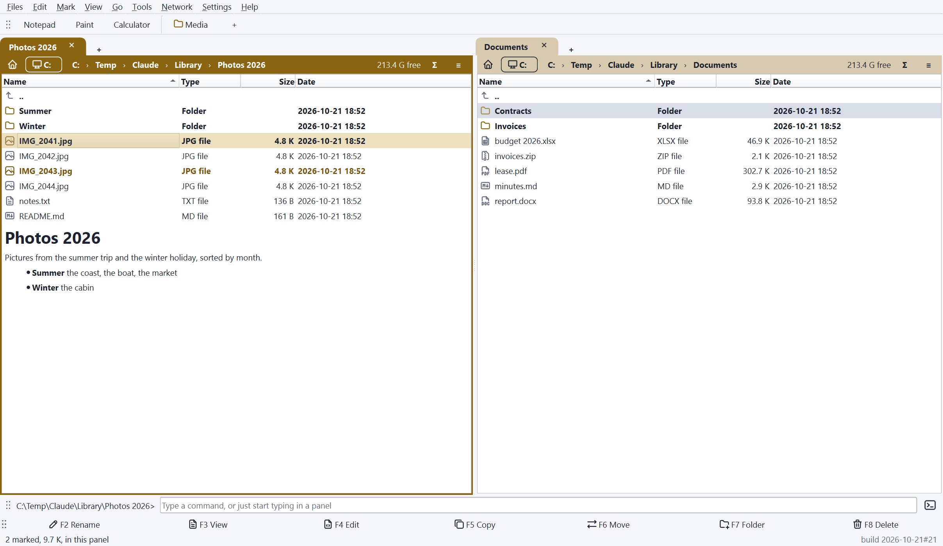Image resolution: width=943 pixels, height=546 pixels.
Task: Click F3 View button
Action: pos(208,525)
